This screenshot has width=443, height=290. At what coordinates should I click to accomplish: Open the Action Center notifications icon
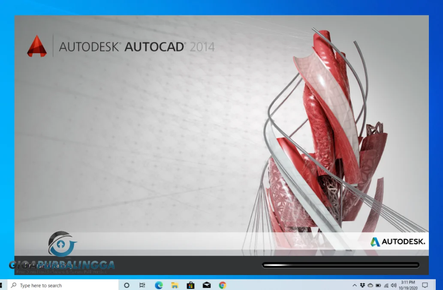click(x=425, y=285)
